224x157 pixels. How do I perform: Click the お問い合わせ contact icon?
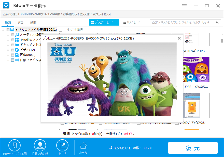[x=40, y=145]
